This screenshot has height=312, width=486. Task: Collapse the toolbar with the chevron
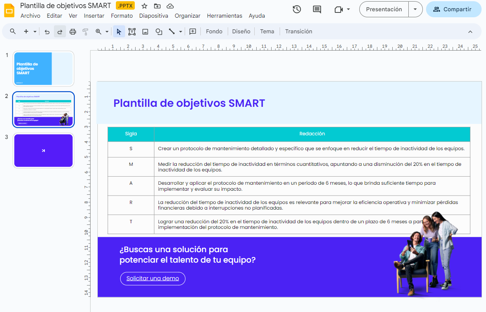pyautogui.click(x=470, y=31)
